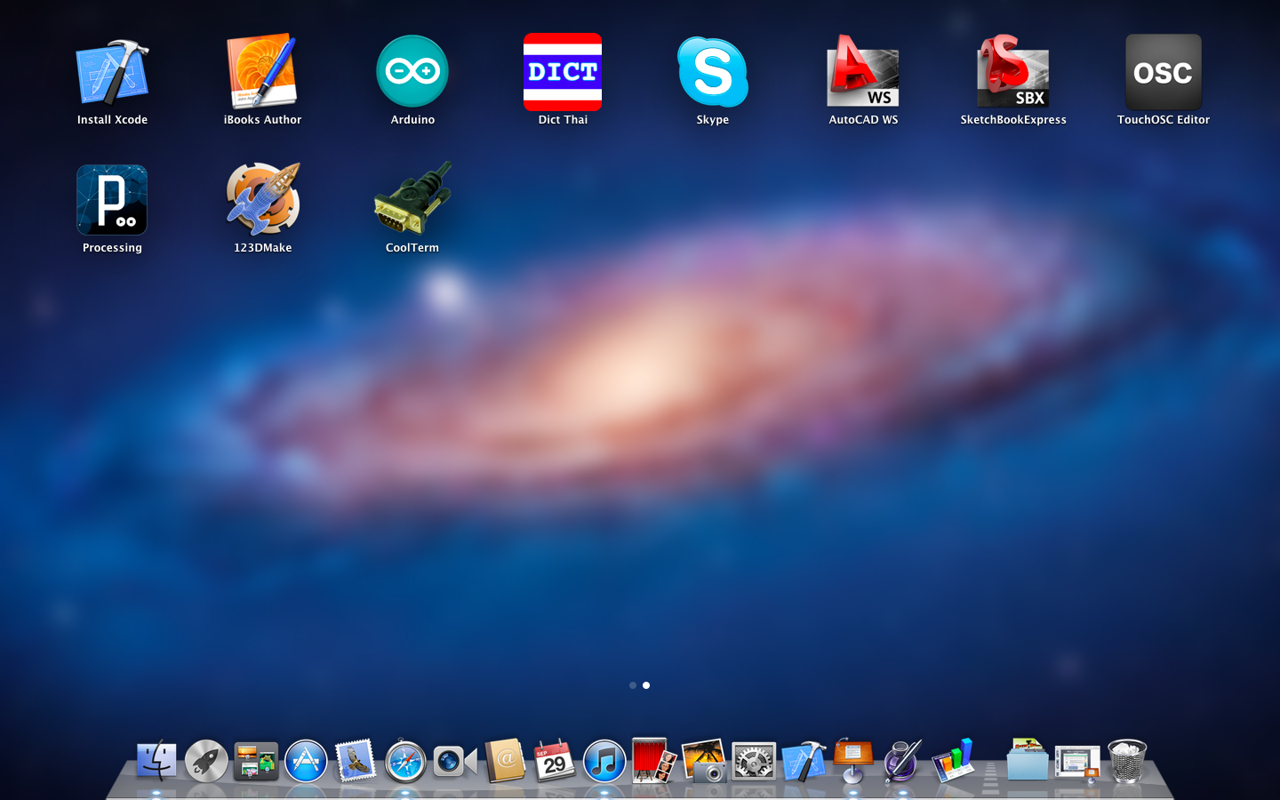Viewport: 1280px width, 800px height.
Task: Open Skype from Launchpad
Action: [713, 72]
